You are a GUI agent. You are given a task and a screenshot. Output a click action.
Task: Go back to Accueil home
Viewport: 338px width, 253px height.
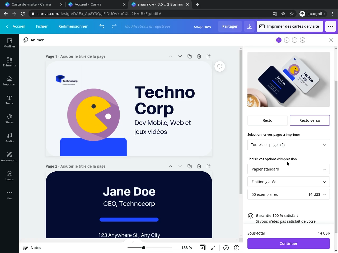pyautogui.click(x=16, y=26)
